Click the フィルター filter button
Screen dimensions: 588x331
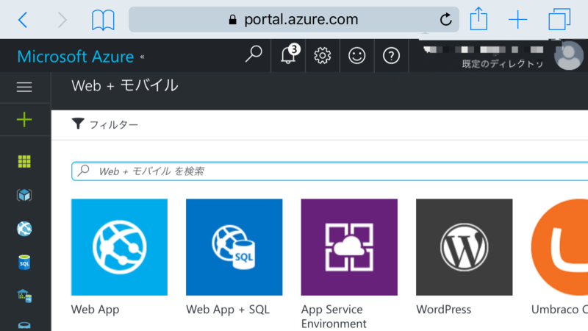(104, 124)
